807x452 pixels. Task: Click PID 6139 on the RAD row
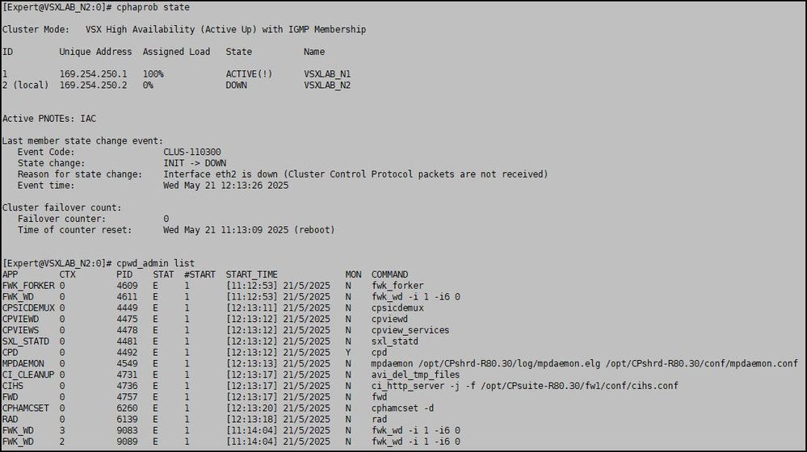(x=128, y=419)
